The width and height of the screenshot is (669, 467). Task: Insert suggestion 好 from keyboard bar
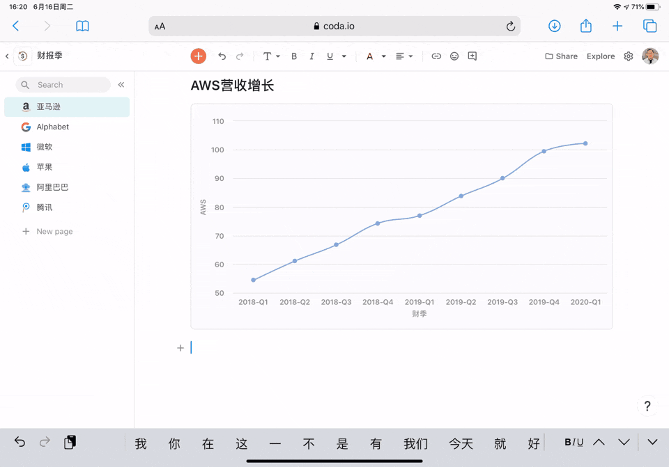[534, 443]
